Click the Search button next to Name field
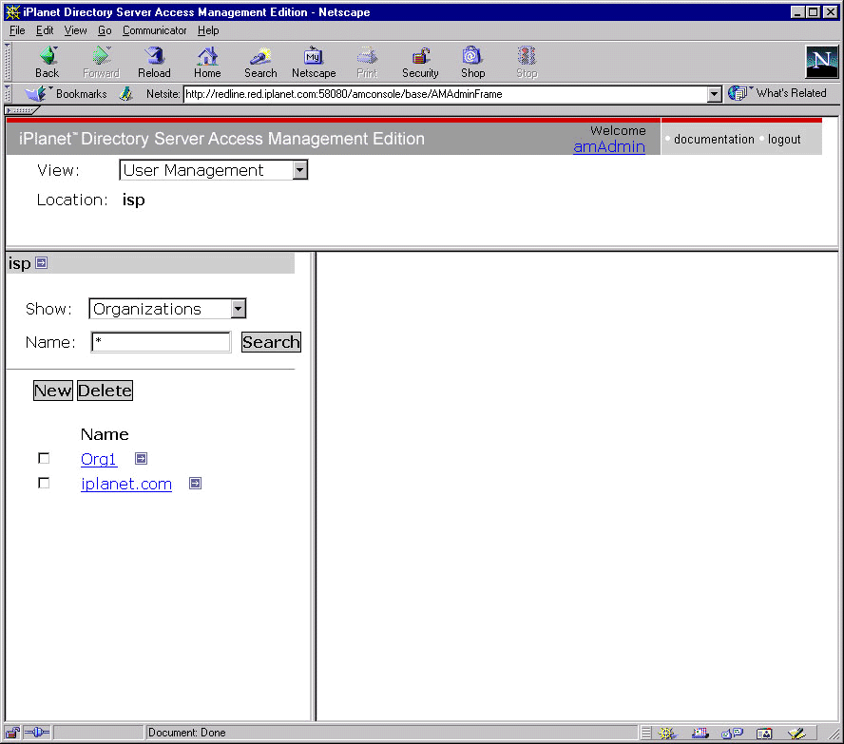Viewport: 844px width, 744px height. coord(271,342)
